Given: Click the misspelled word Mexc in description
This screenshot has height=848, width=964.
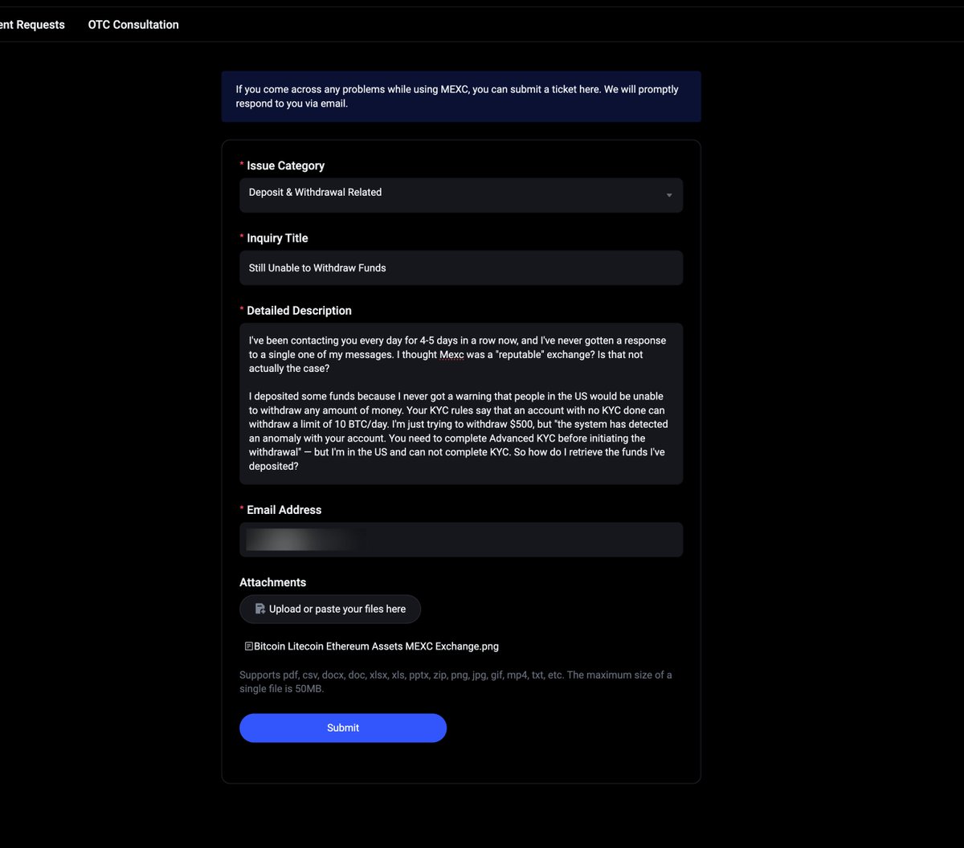Looking at the screenshot, I should 451,355.
